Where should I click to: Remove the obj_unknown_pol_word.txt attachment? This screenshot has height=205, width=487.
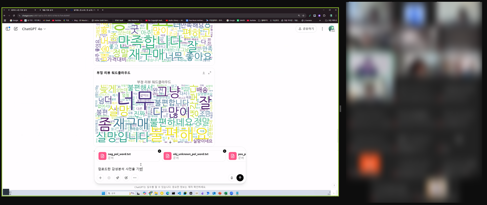coord(224,151)
